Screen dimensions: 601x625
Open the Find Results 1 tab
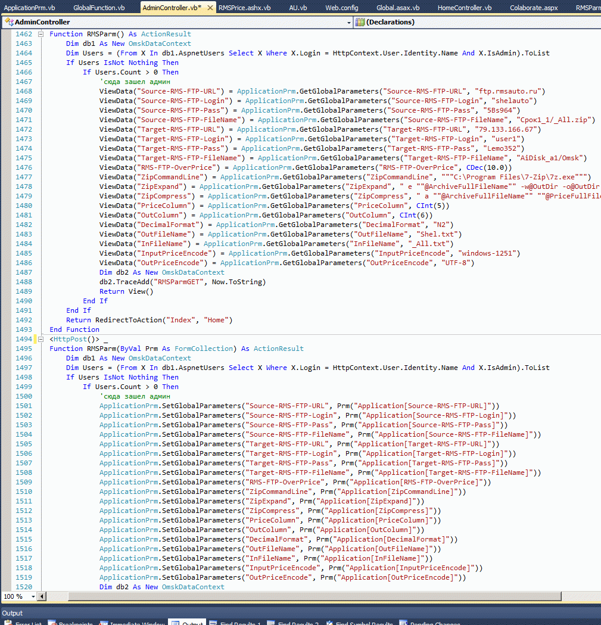[235, 623]
